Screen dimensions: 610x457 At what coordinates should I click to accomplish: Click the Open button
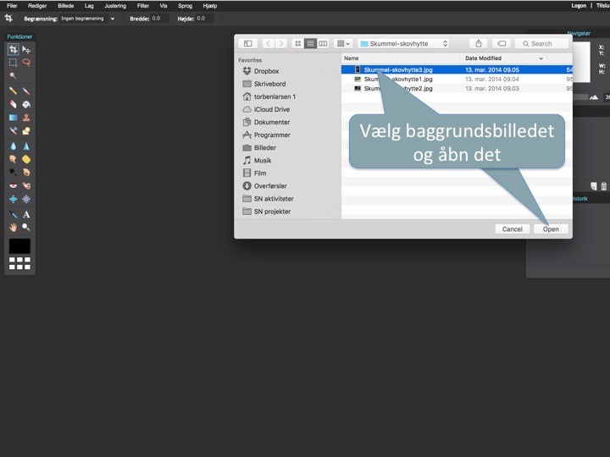point(551,229)
